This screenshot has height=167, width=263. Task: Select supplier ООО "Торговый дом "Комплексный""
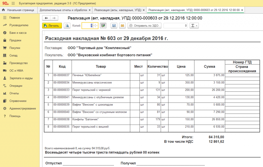pyautogui.click(x=99, y=48)
